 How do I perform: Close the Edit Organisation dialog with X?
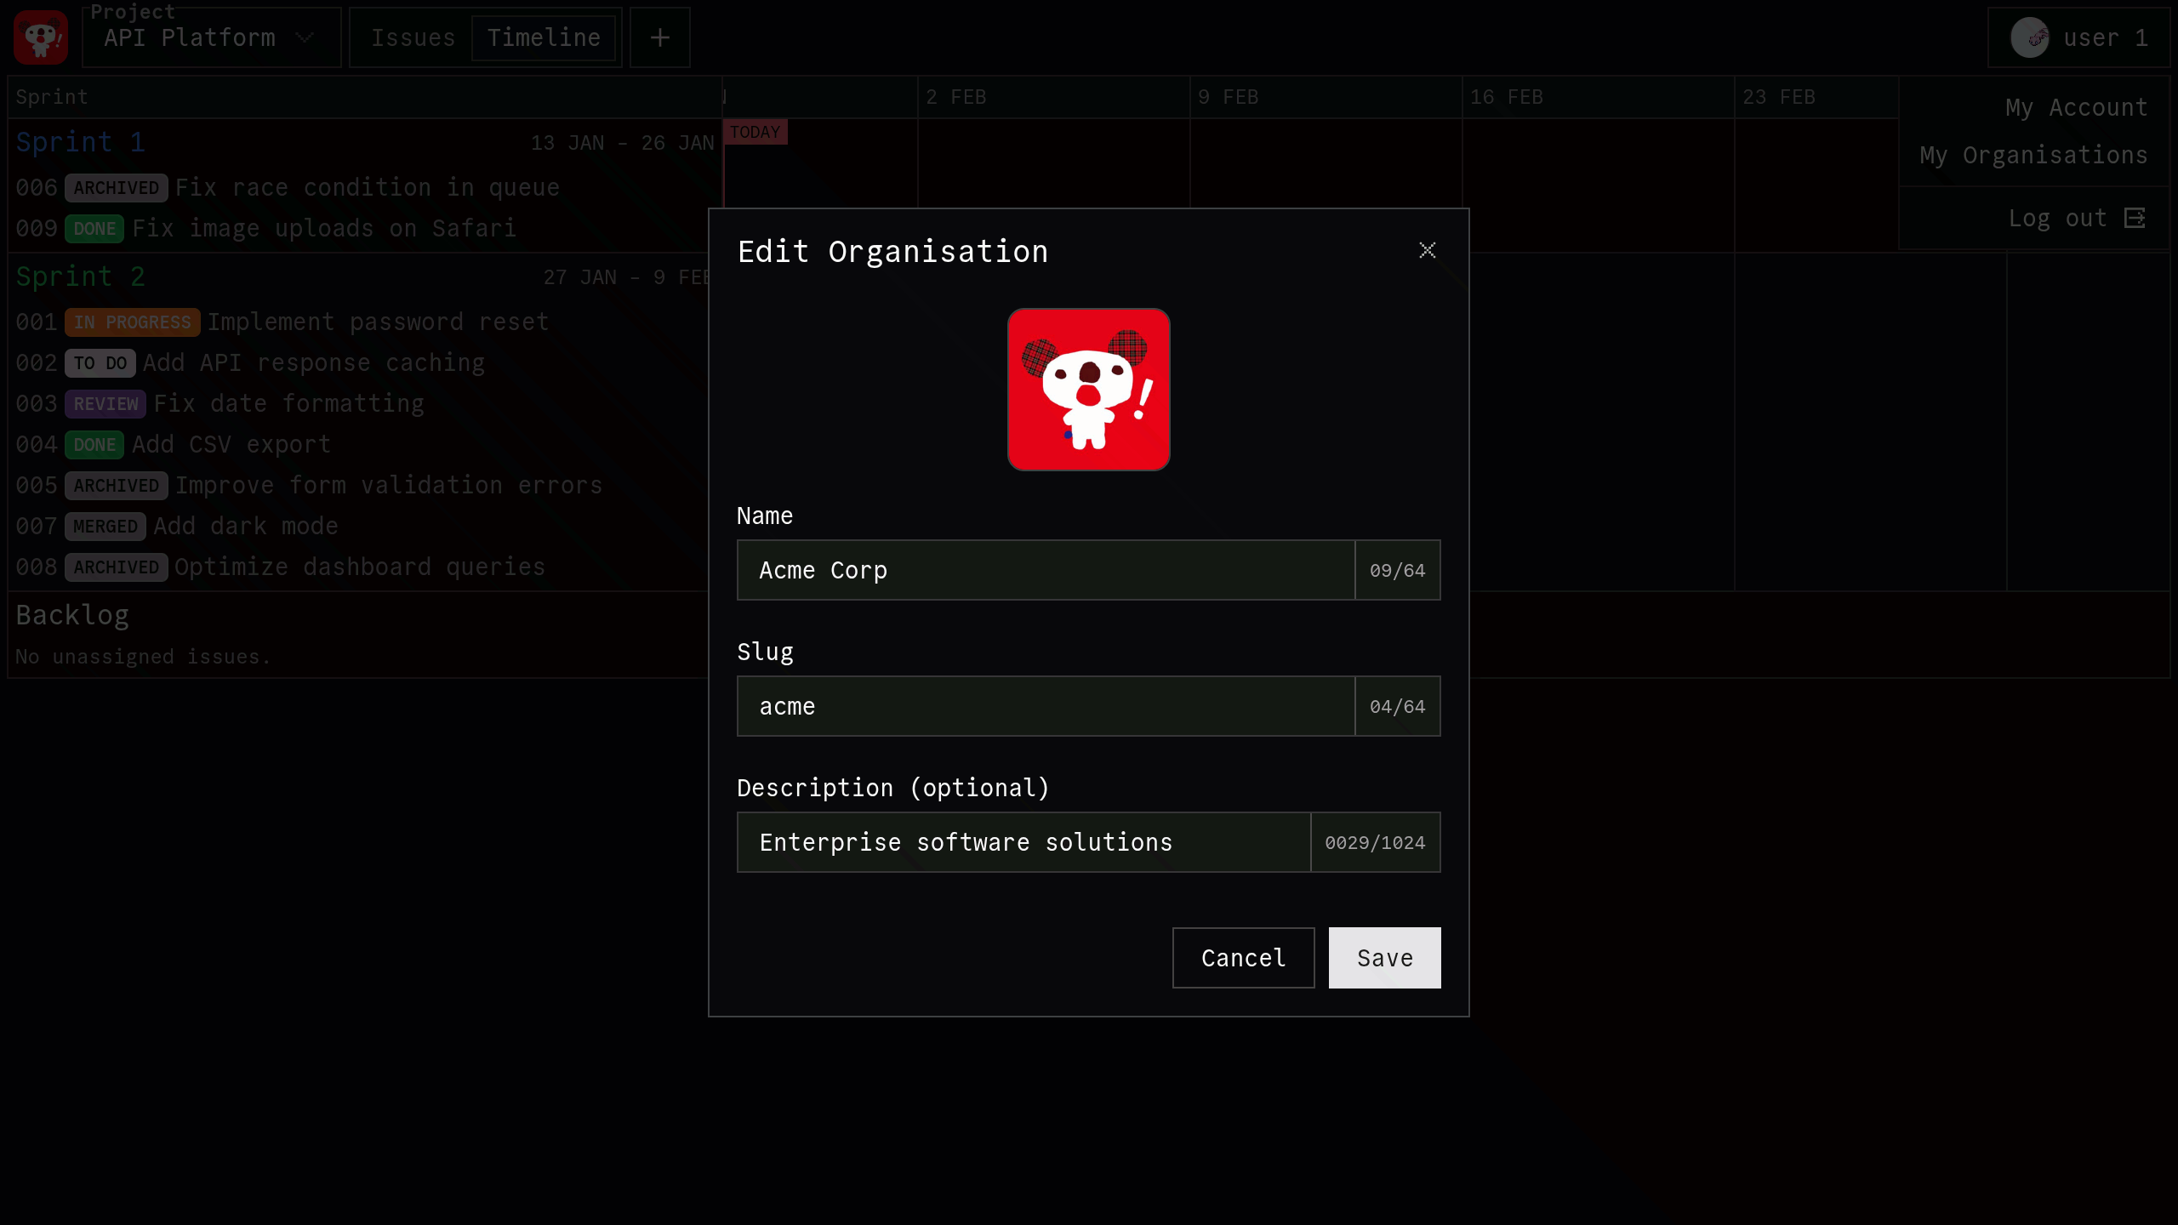click(1427, 250)
